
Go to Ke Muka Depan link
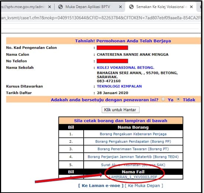pos(144,186)
